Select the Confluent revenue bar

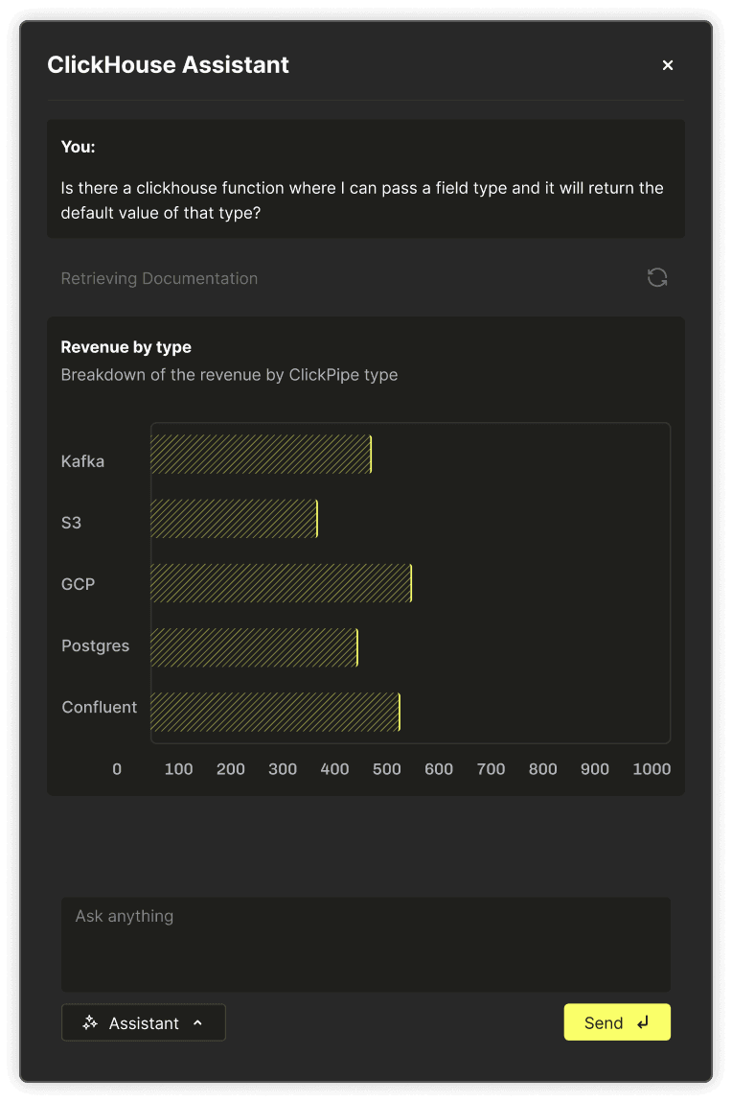[x=276, y=712]
